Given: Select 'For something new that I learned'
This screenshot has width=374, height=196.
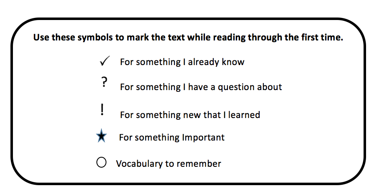Looking at the screenshot, I should tap(190, 115).
